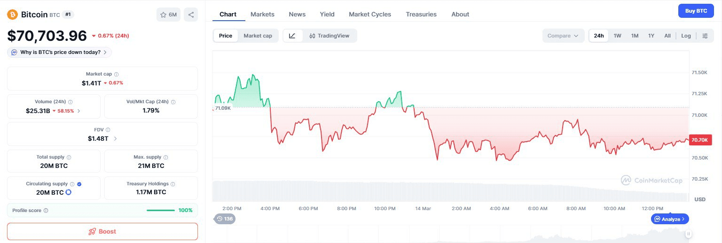Click the verified badge near Circulating supply

tap(79, 184)
